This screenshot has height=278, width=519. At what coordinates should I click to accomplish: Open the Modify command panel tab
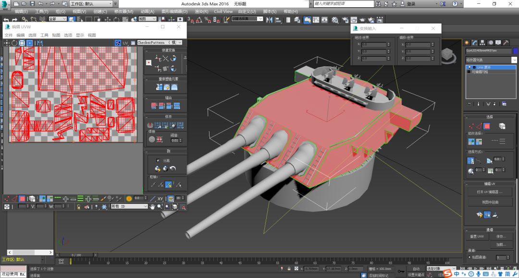(474, 42)
